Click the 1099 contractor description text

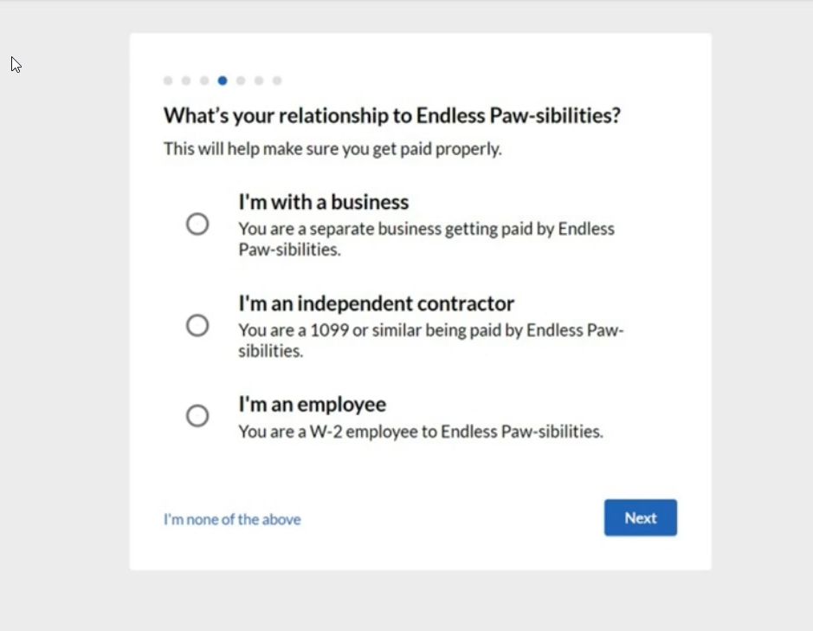click(x=430, y=341)
